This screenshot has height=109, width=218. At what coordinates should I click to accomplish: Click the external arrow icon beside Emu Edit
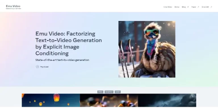[211, 7]
